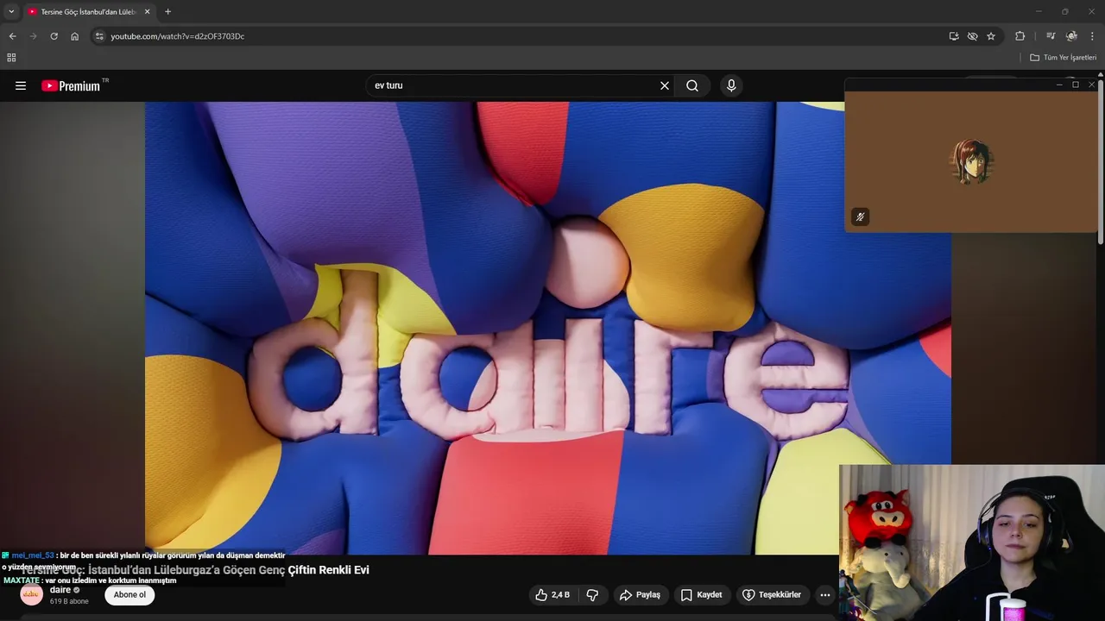The image size is (1105, 621).
Task: Dislike the video with thumbs down
Action: coord(592,595)
